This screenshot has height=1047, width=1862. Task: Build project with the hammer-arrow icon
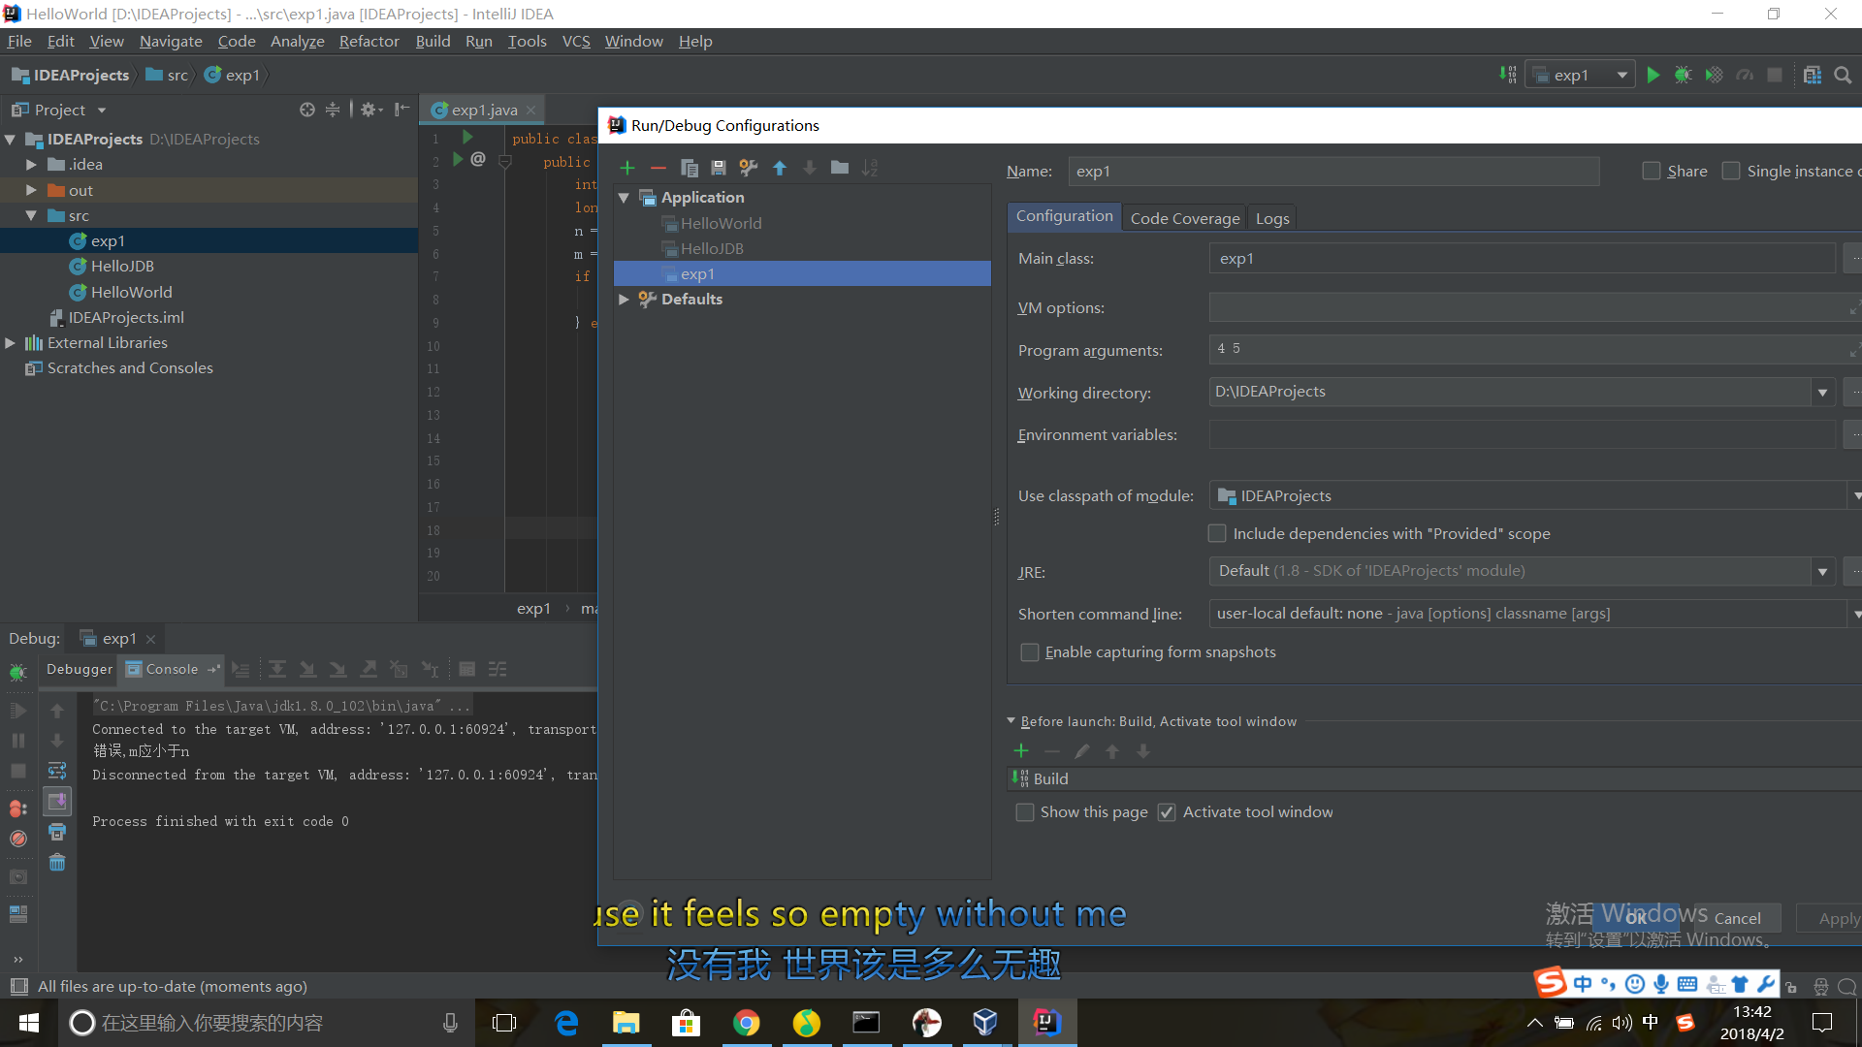point(1508,75)
